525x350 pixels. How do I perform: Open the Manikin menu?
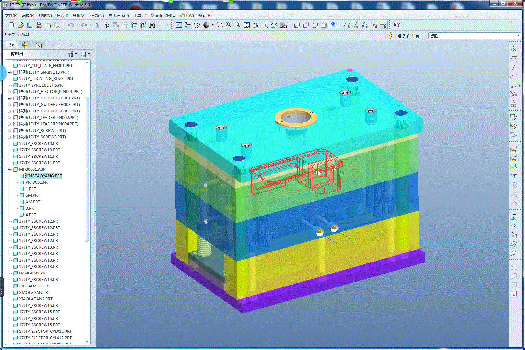[163, 15]
